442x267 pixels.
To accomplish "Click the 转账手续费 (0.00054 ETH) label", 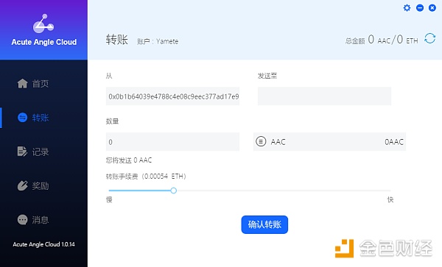I will pyautogui.click(x=147, y=177).
